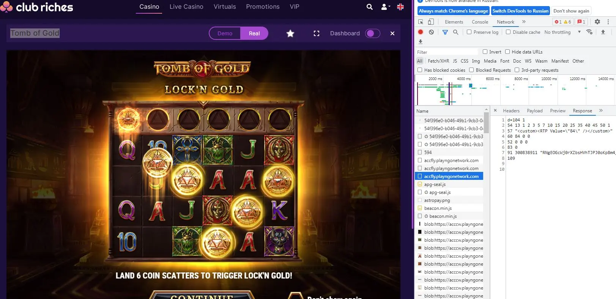
Task: Click Don't show again button
Action: (x=571, y=11)
